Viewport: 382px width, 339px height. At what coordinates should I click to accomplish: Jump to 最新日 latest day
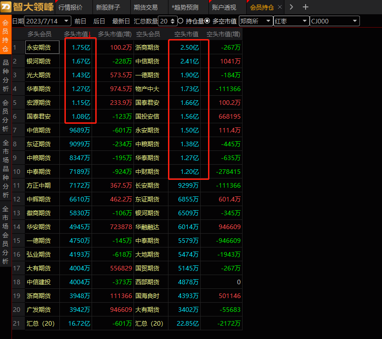click(121, 21)
